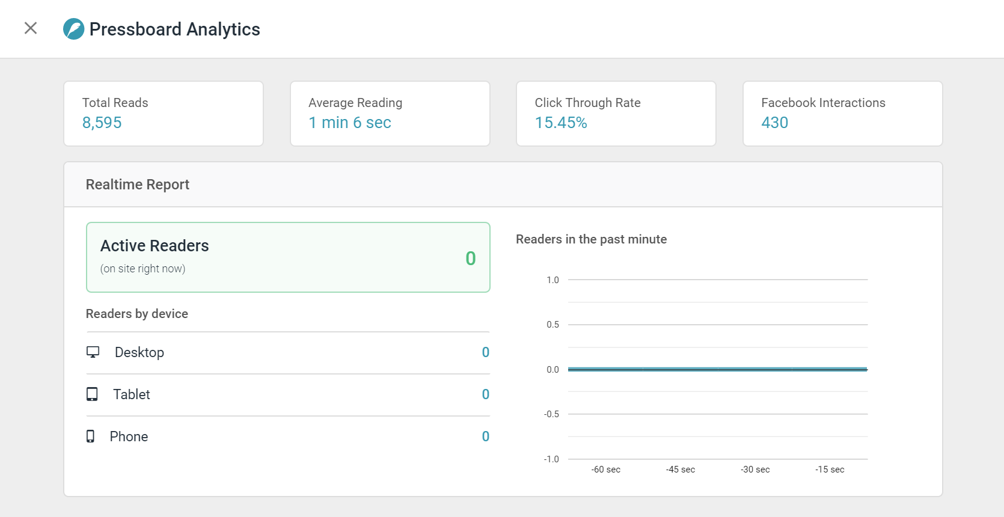Open the Click Through Rate card

tap(616, 114)
